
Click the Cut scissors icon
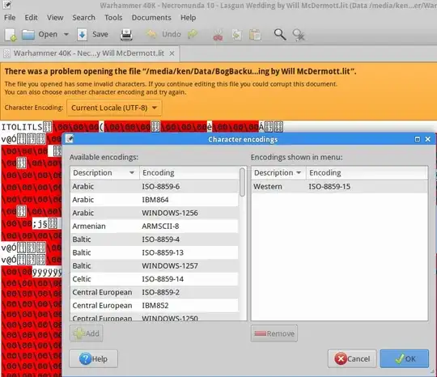(x=218, y=36)
